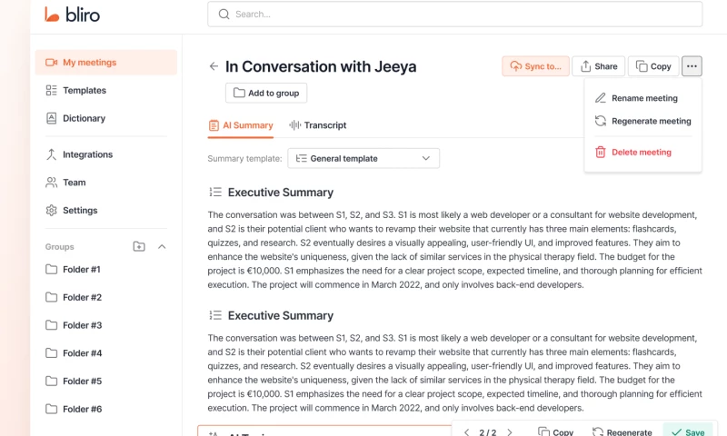Click the Summary template label
The height and width of the screenshot is (436, 727).
click(244, 158)
